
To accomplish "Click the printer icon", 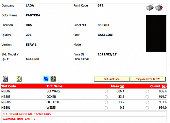I will 150,7.
